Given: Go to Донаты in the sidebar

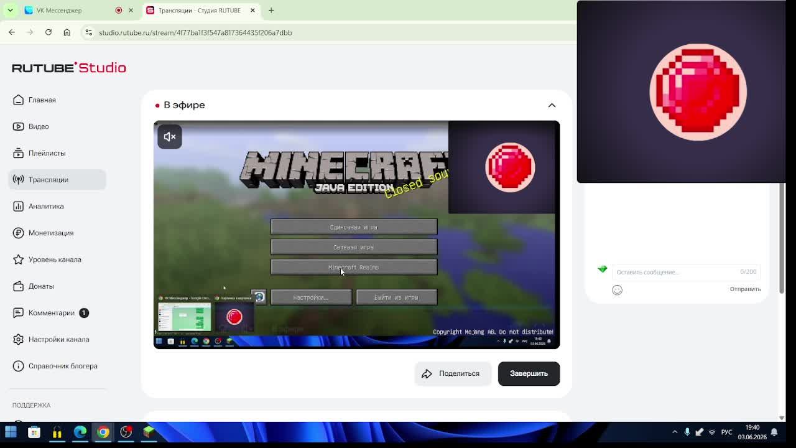Looking at the screenshot, I should coord(57,286).
